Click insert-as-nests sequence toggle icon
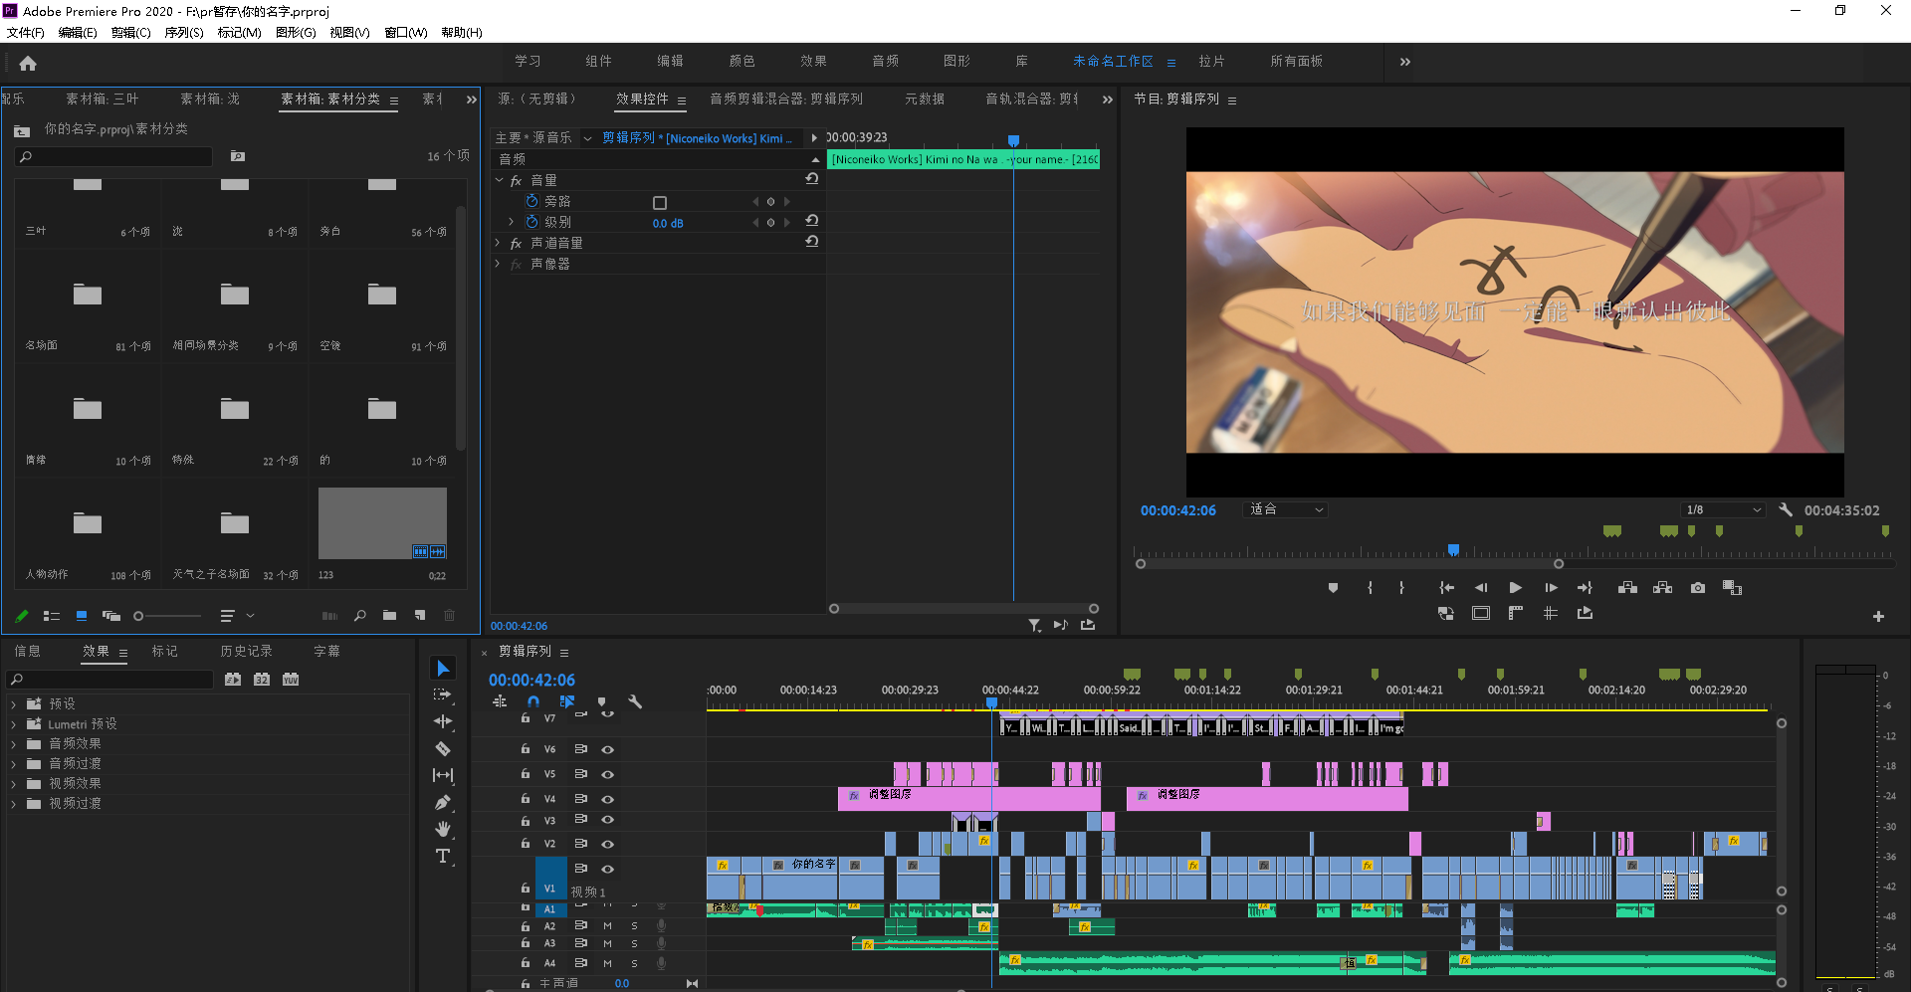This screenshot has width=1911, height=992. pos(500,701)
